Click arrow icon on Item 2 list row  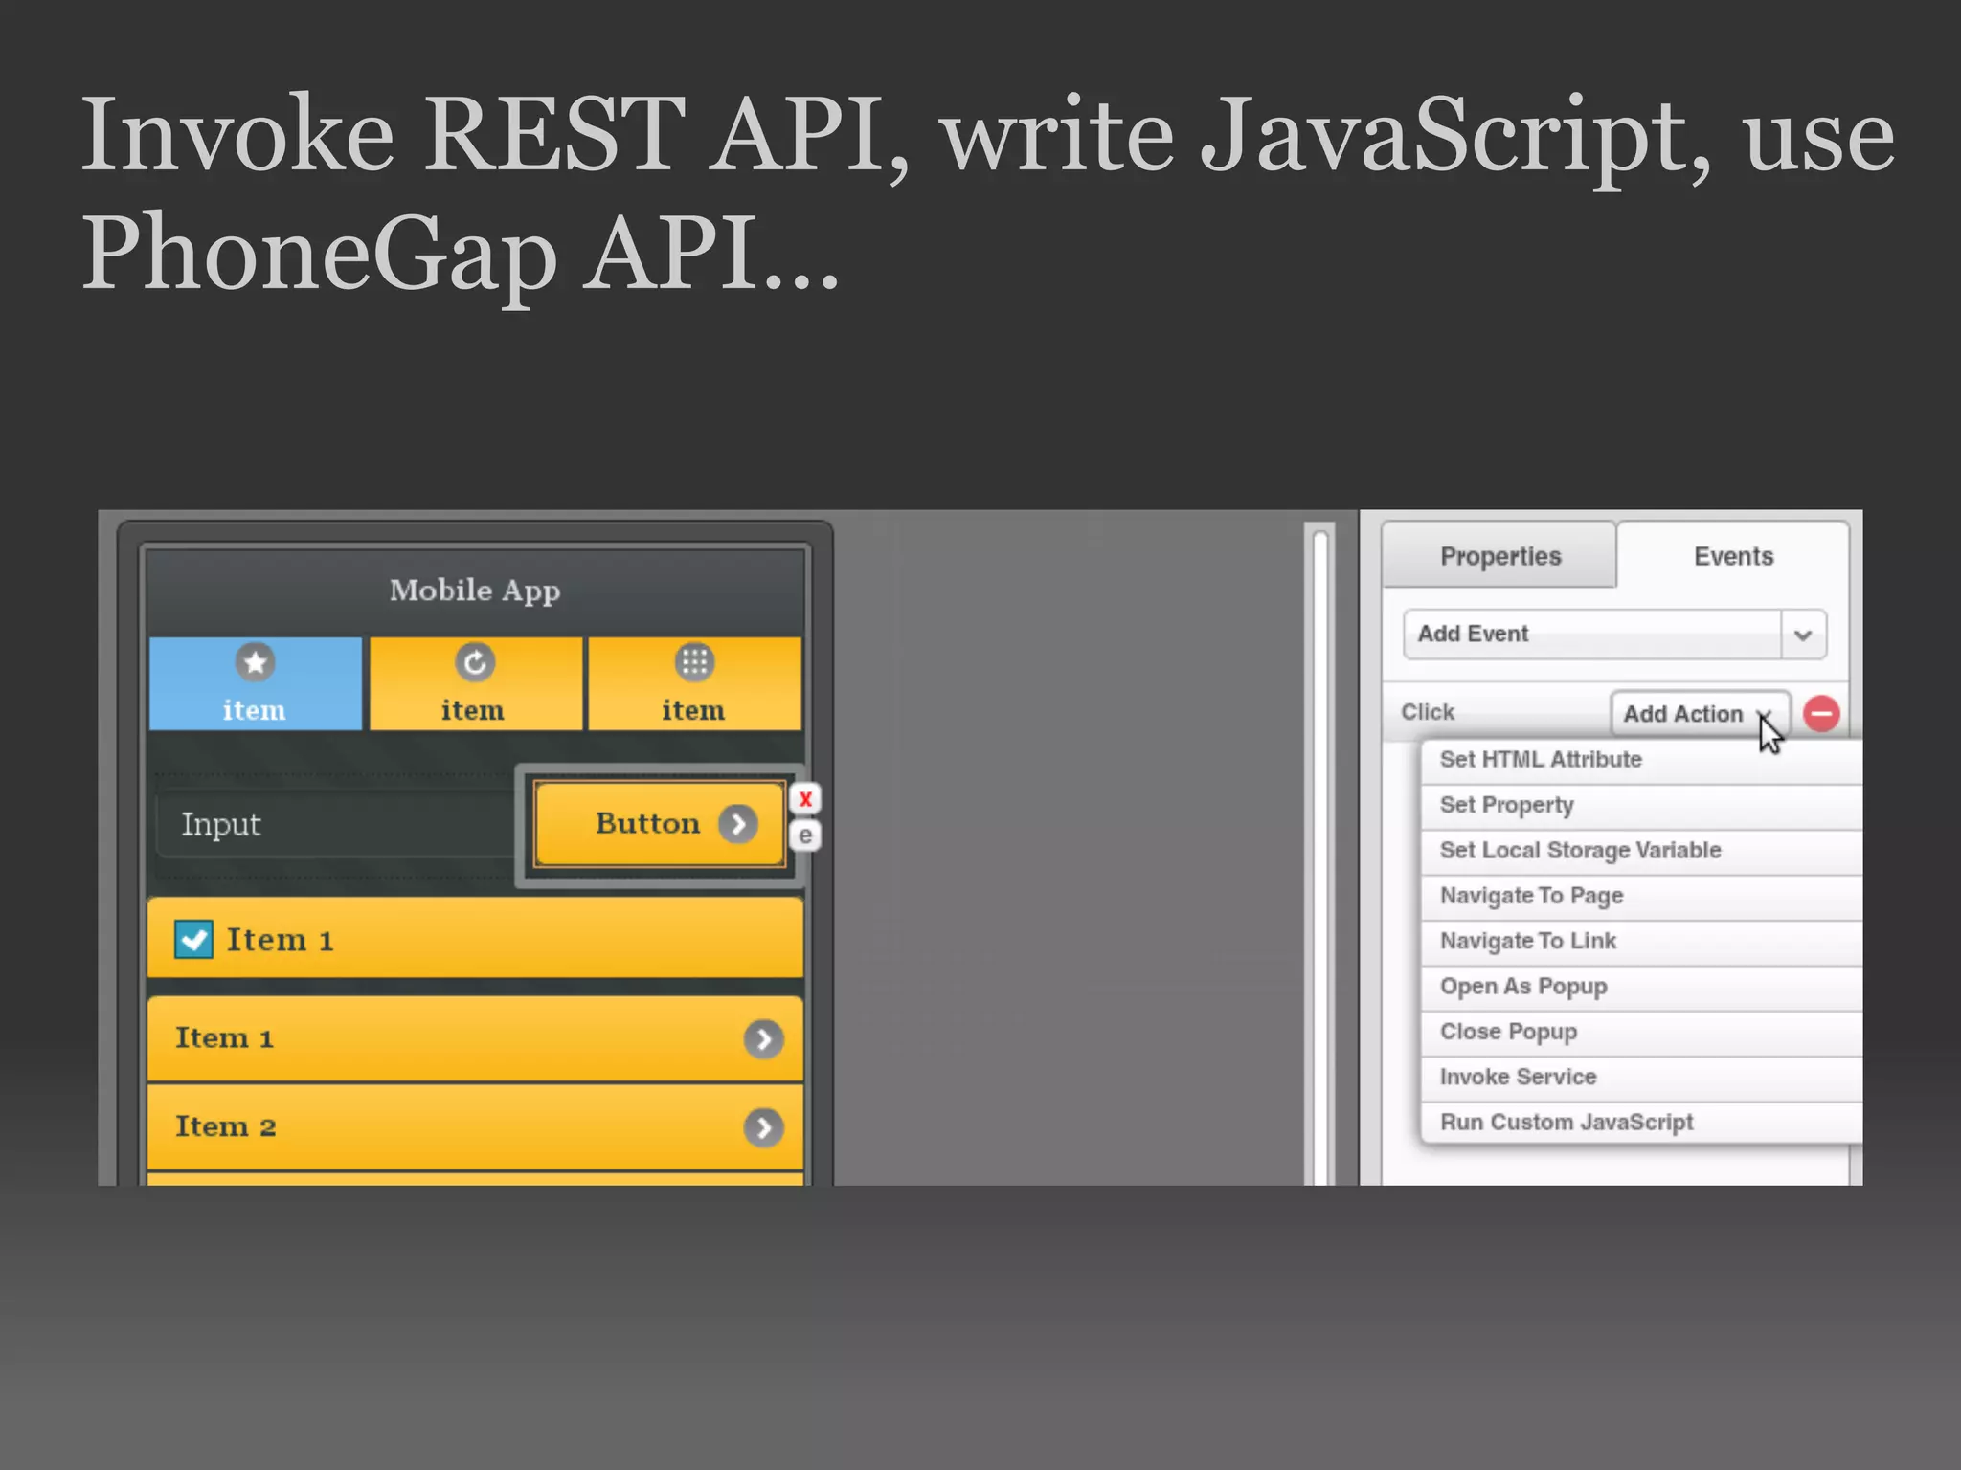(x=763, y=1128)
